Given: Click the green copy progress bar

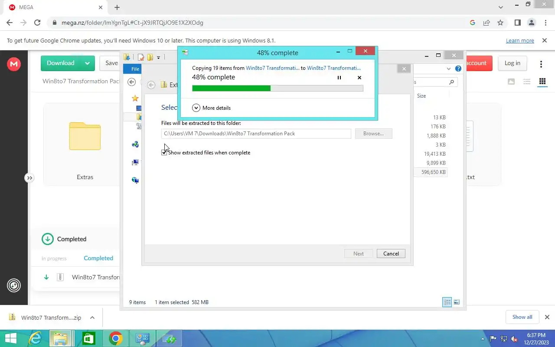Looking at the screenshot, I should [x=277, y=88].
